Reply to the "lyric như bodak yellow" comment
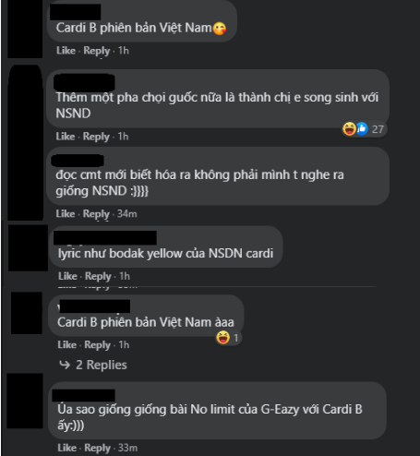This screenshot has height=456, width=420. coord(98,276)
